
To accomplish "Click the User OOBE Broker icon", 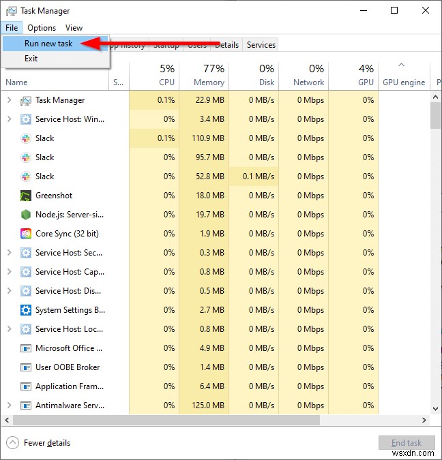I will pos(26,367).
